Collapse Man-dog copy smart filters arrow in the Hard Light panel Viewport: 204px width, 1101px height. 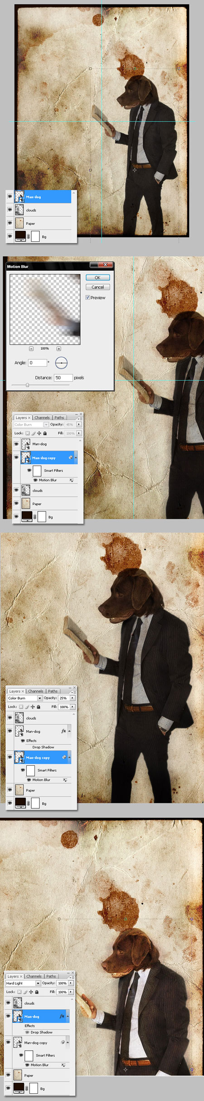pos(68,1042)
